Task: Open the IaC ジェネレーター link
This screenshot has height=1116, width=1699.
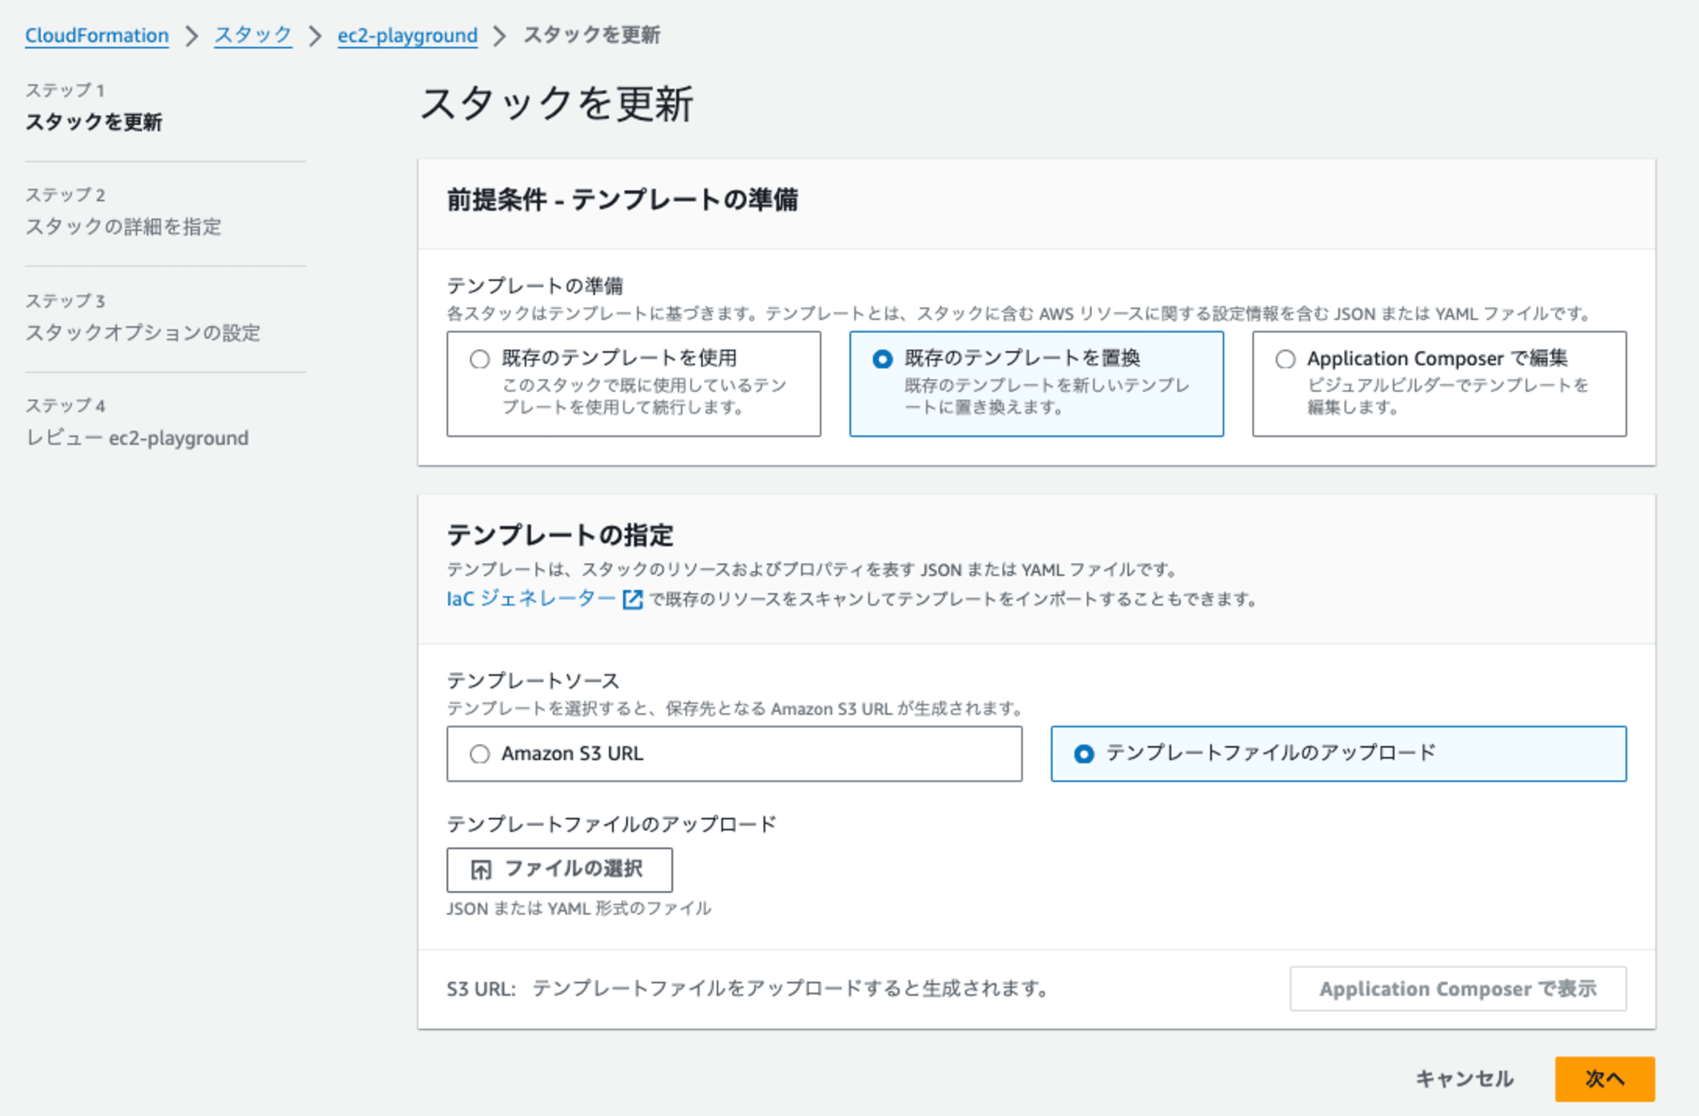Action: pos(531,599)
